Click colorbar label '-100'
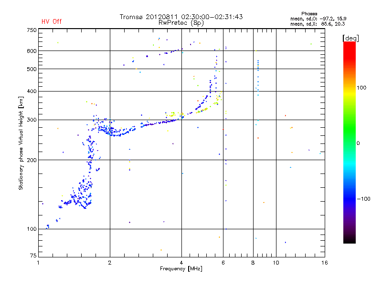This screenshot has width=382, height=286. (363, 199)
